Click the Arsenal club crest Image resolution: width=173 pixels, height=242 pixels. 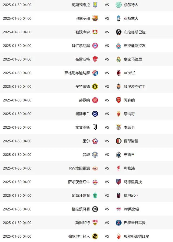[x=118, y=100]
